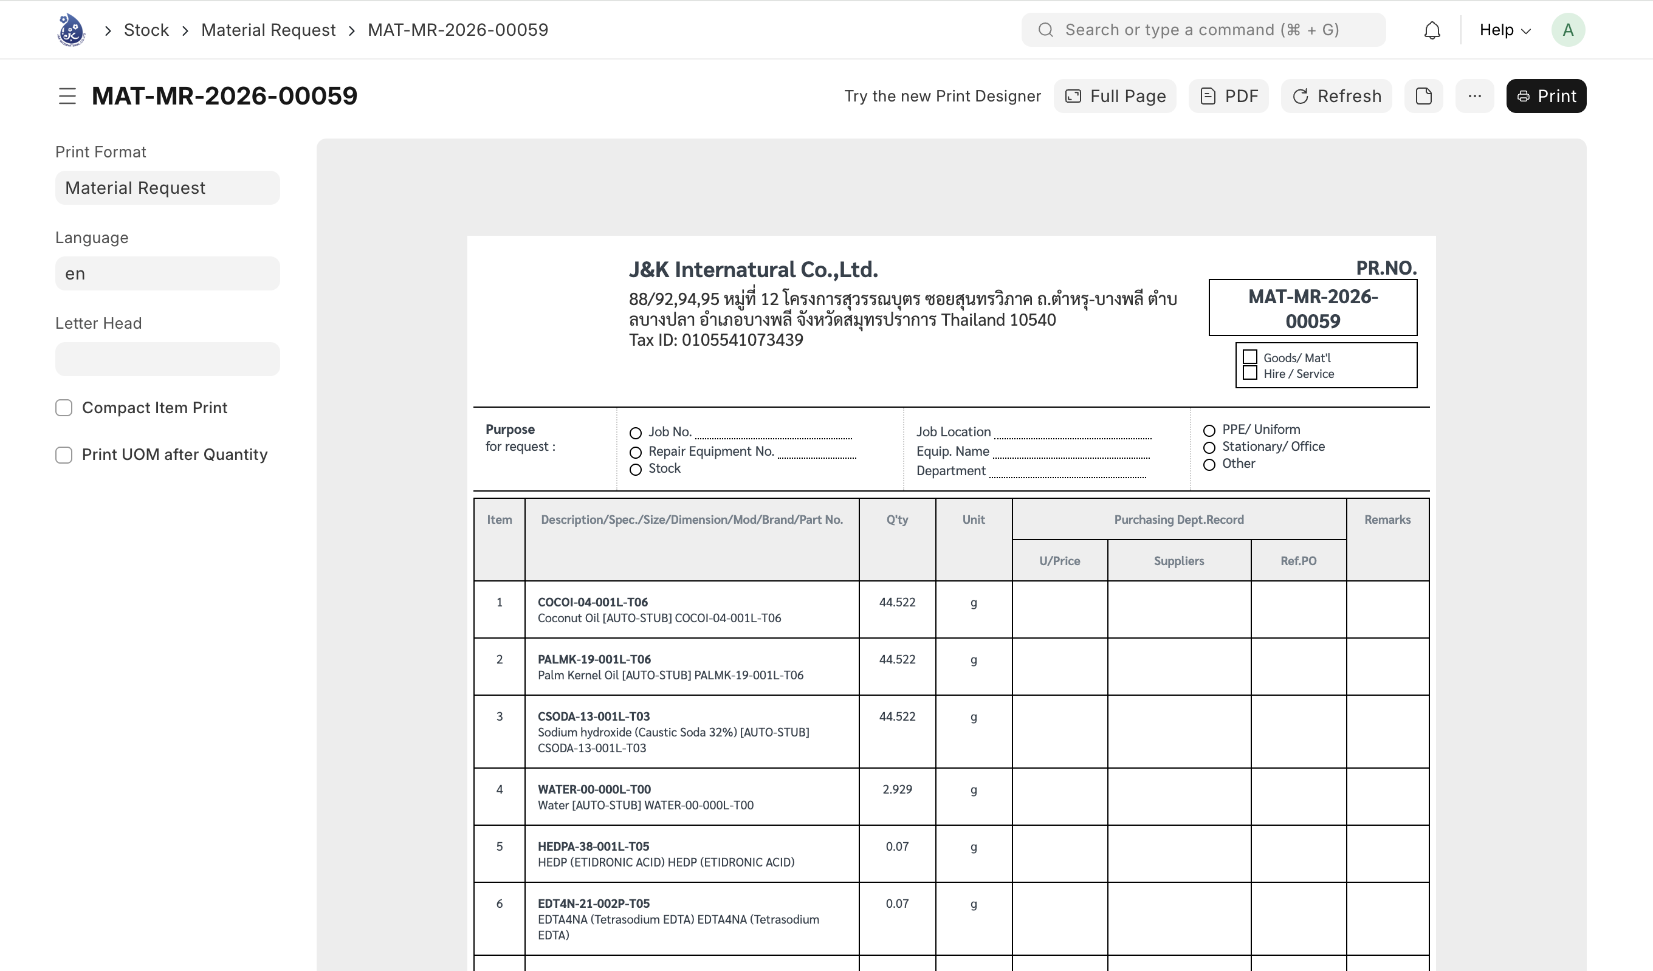Click the Tax ID: 0105541073439 line
Image resolution: width=1653 pixels, height=971 pixels.
(716, 340)
